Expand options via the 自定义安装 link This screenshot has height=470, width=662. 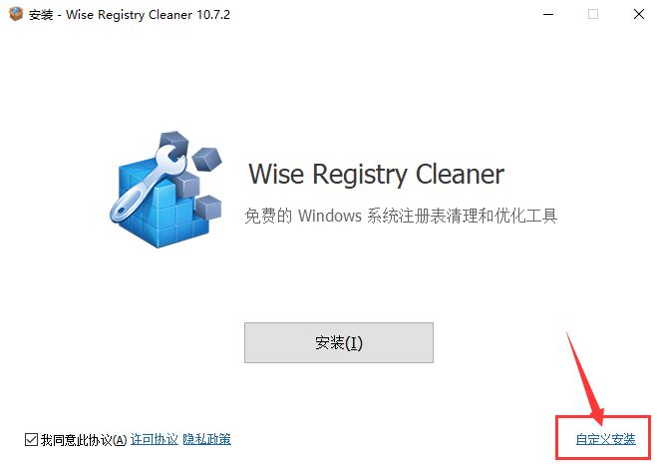605,440
